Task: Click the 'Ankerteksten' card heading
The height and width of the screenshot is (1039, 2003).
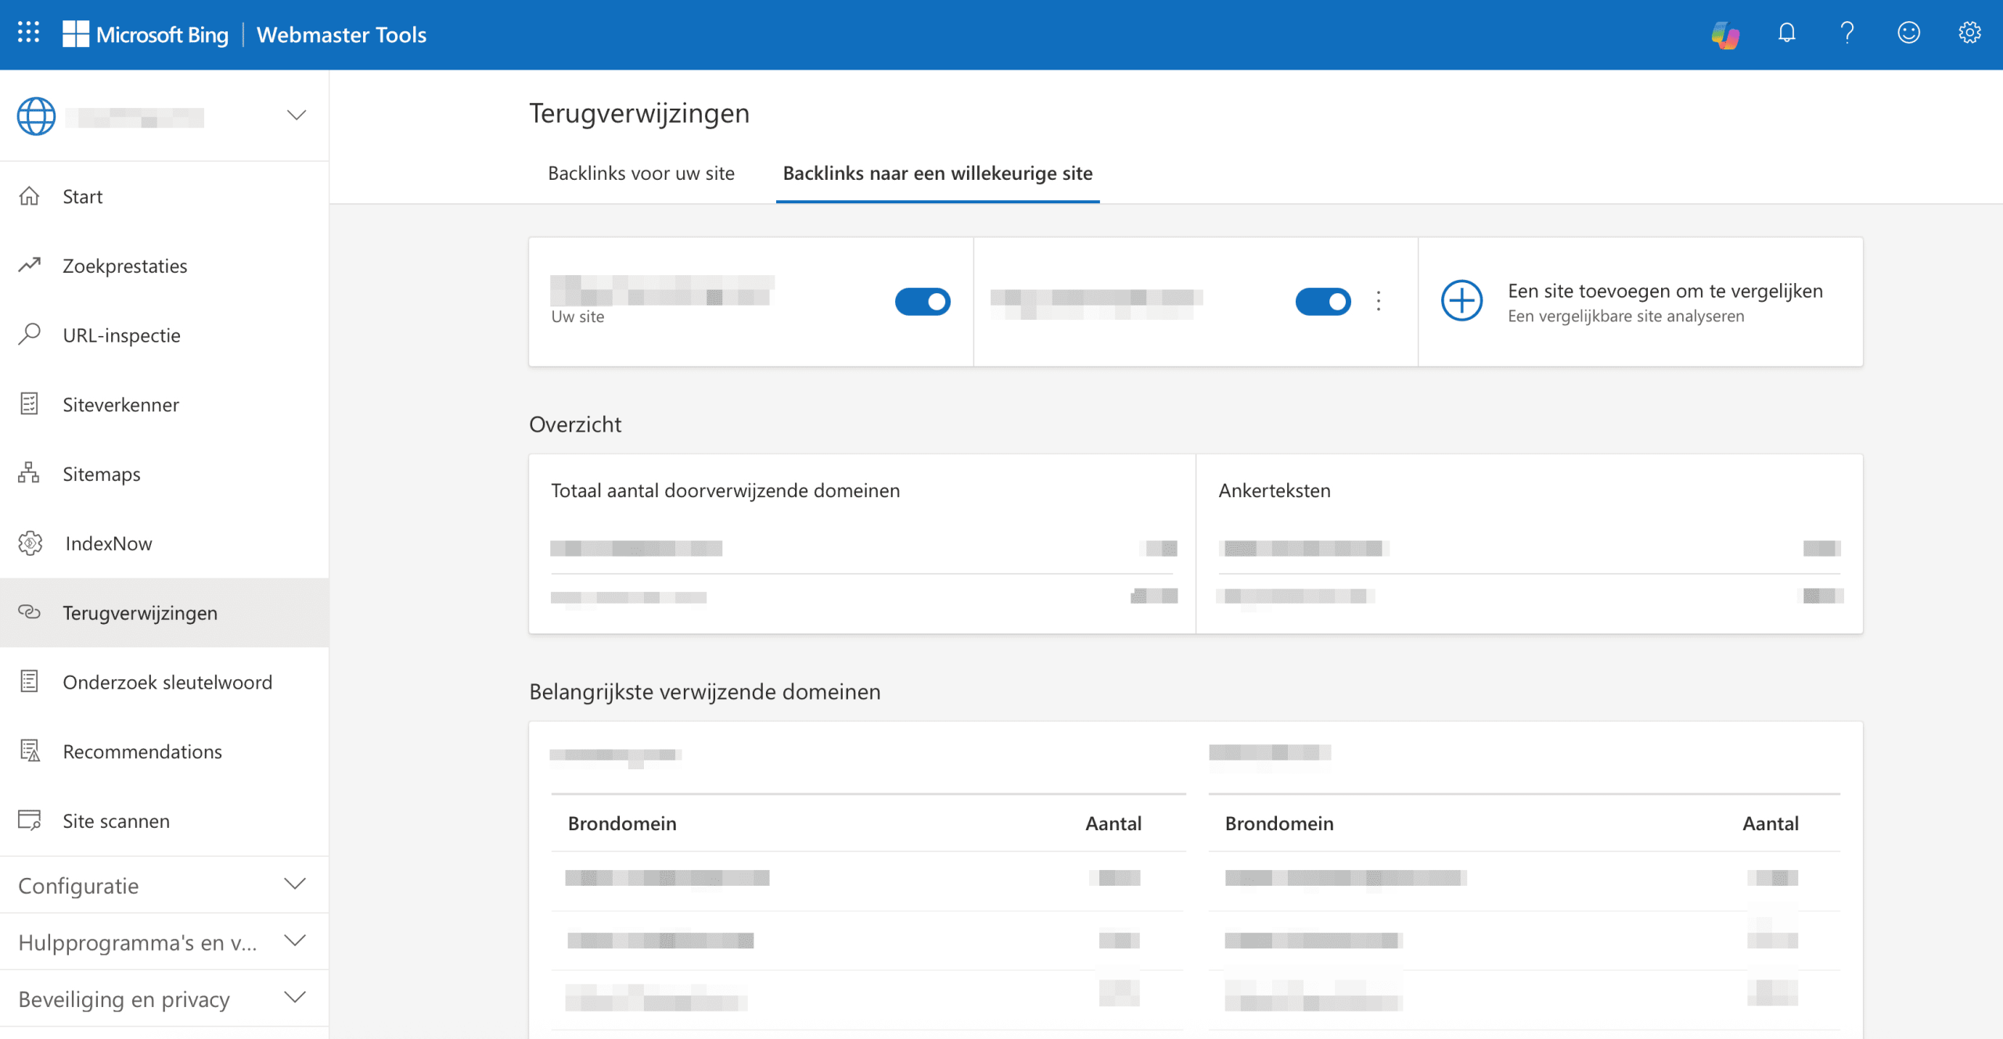Action: coord(1275,491)
